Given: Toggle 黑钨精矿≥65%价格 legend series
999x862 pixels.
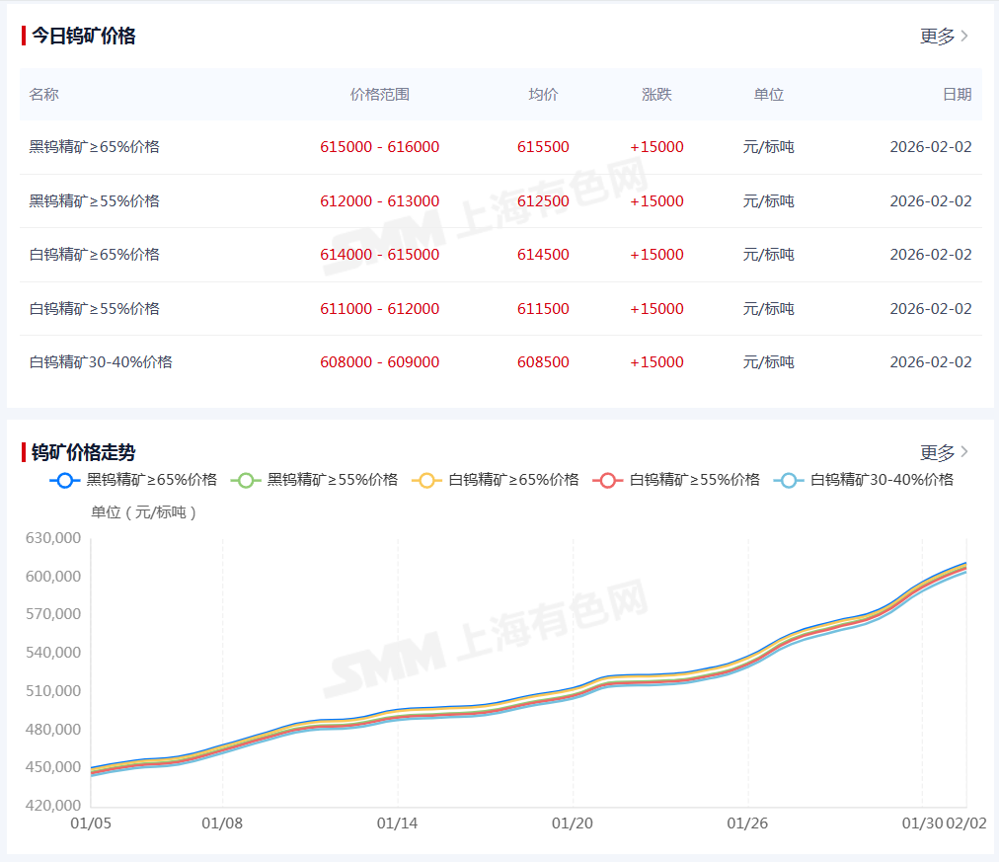Looking at the screenshot, I should click(x=133, y=480).
